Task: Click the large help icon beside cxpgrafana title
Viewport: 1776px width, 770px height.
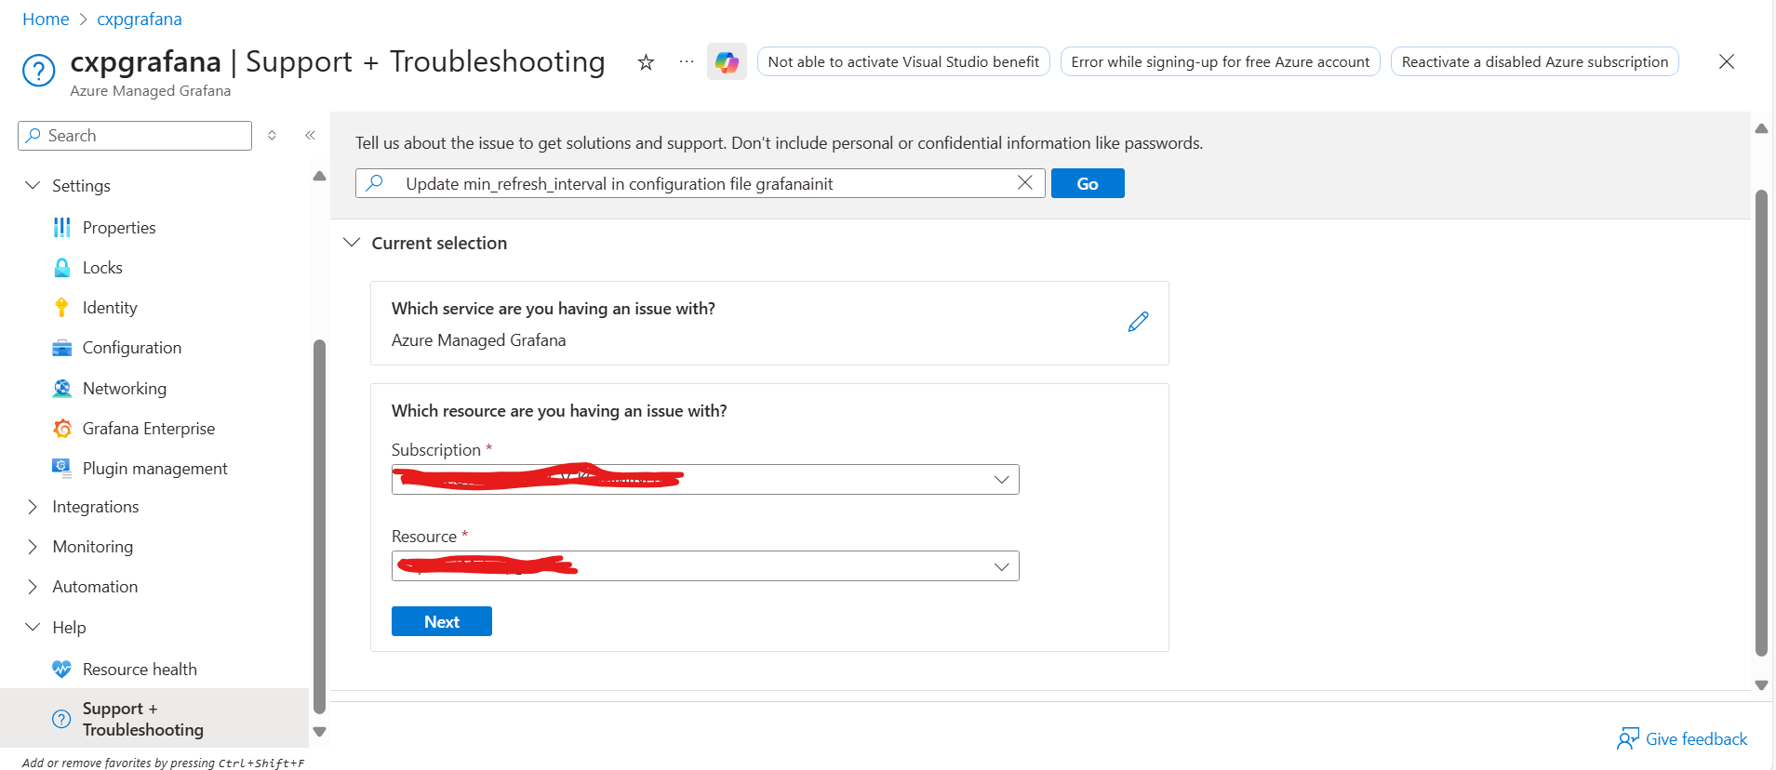Action: (x=39, y=71)
